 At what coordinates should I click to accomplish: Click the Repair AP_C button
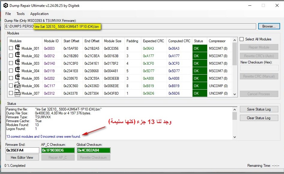coord(58,157)
